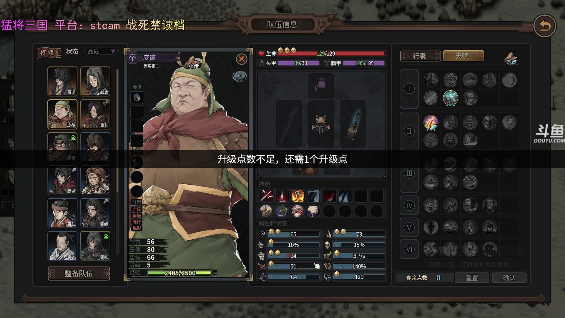
Task: Switch to the 行囊 inventory tab
Action: [420, 56]
